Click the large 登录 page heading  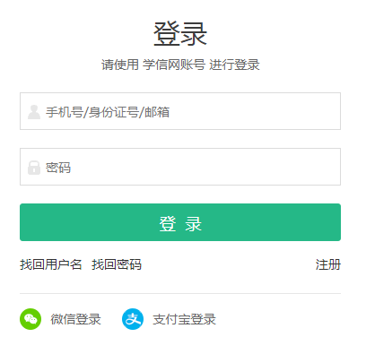[180, 34]
